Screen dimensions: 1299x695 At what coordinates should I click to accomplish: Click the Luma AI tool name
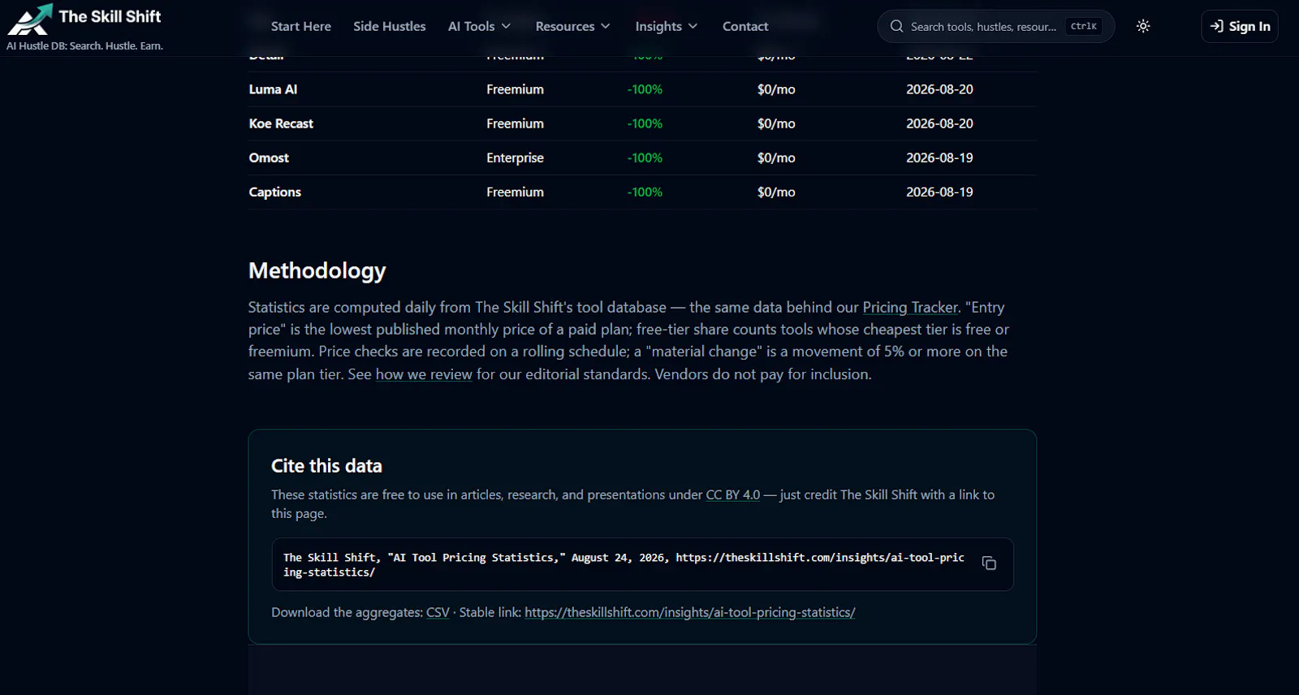click(x=273, y=89)
